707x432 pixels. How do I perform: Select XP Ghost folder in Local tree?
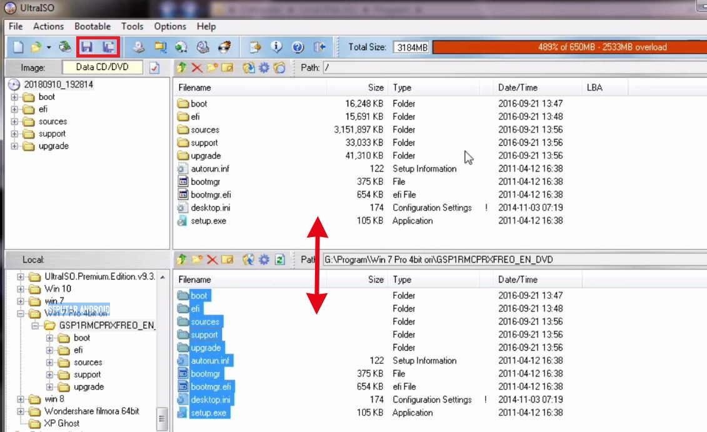coord(61,423)
